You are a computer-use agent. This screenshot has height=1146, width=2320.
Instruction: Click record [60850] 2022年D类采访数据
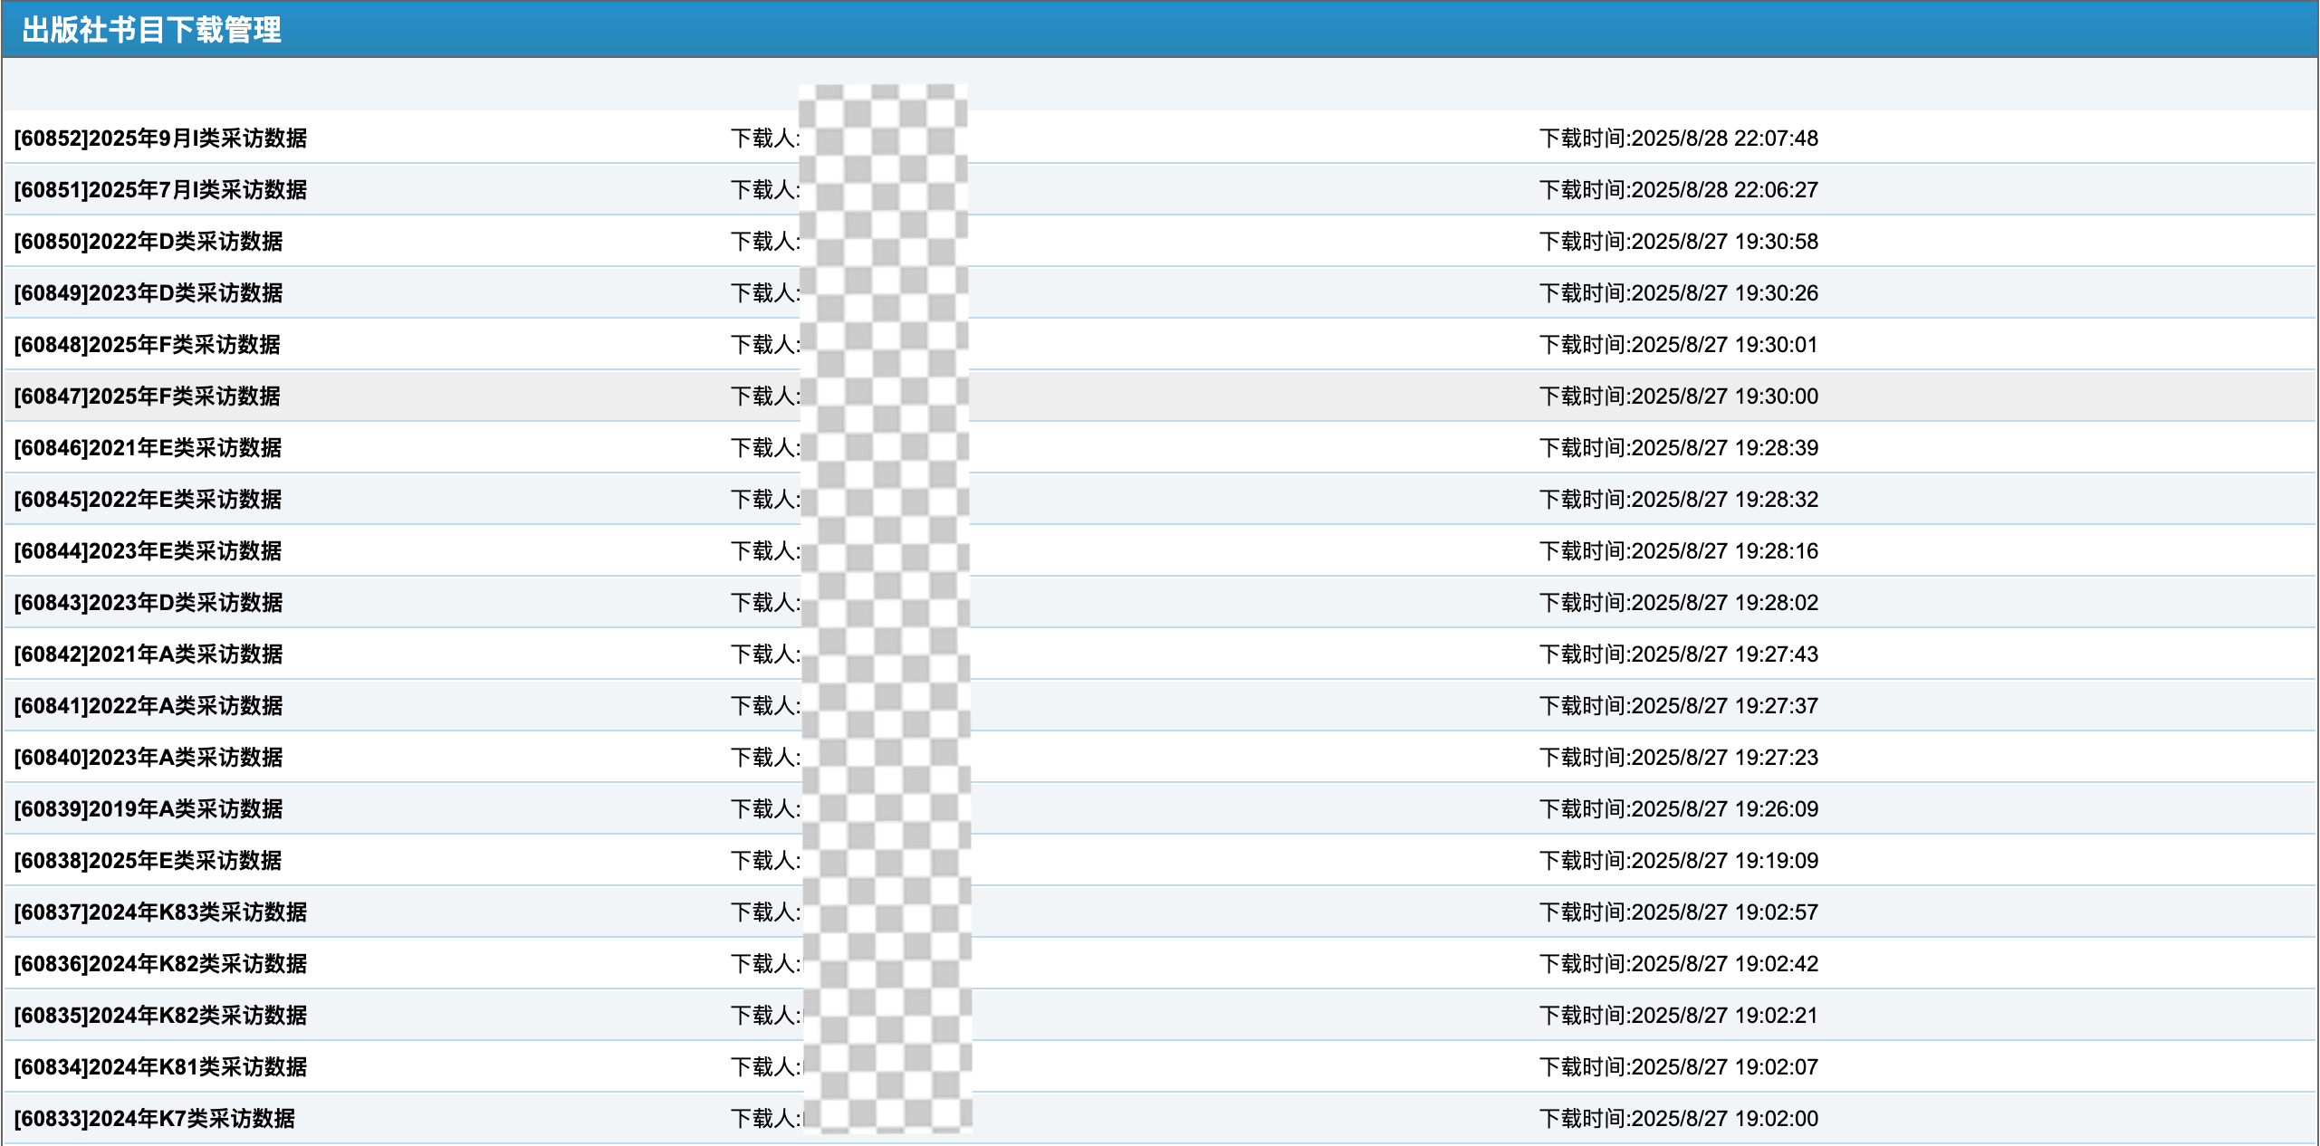149,242
